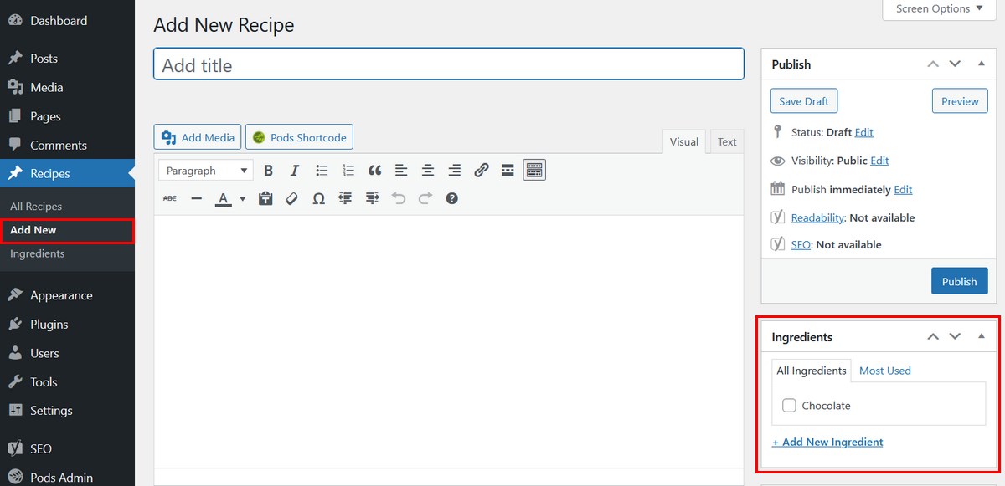1005x486 pixels.
Task: Select the Most Used tab
Action: click(884, 371)
